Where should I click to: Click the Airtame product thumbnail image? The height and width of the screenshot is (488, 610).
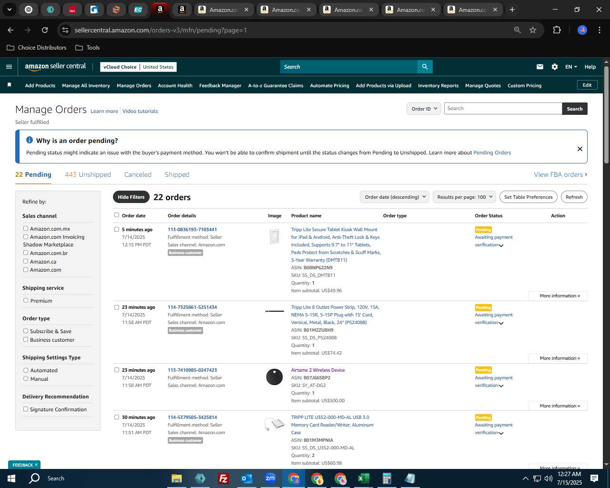click(x=274, y=377)
